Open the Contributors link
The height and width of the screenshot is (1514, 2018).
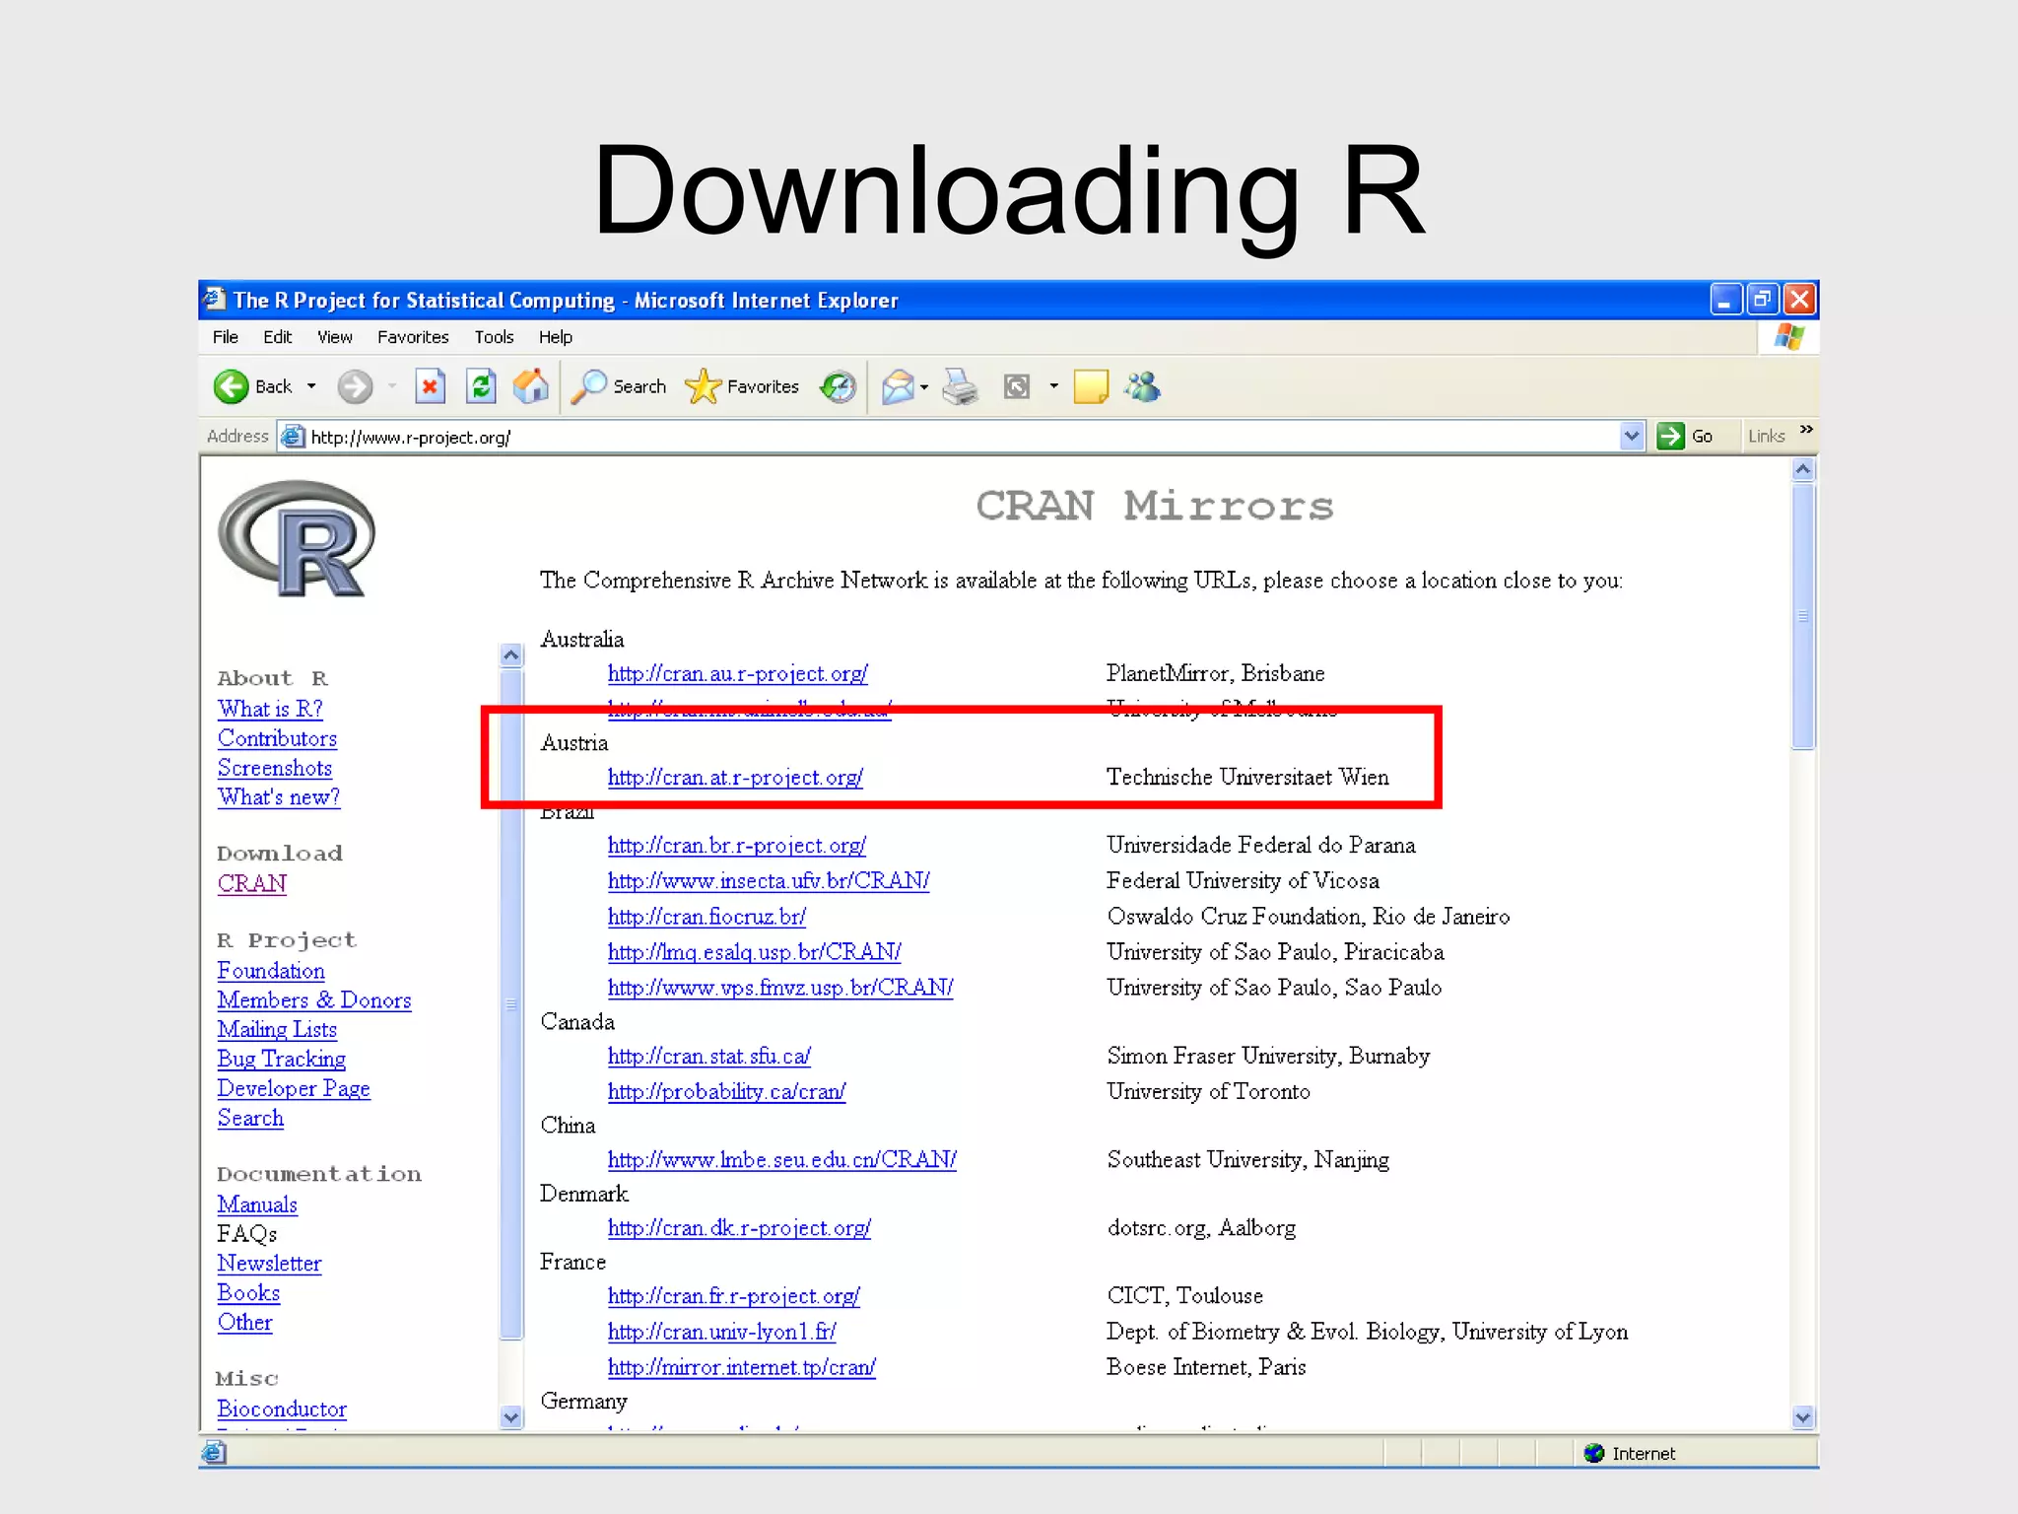277,738
